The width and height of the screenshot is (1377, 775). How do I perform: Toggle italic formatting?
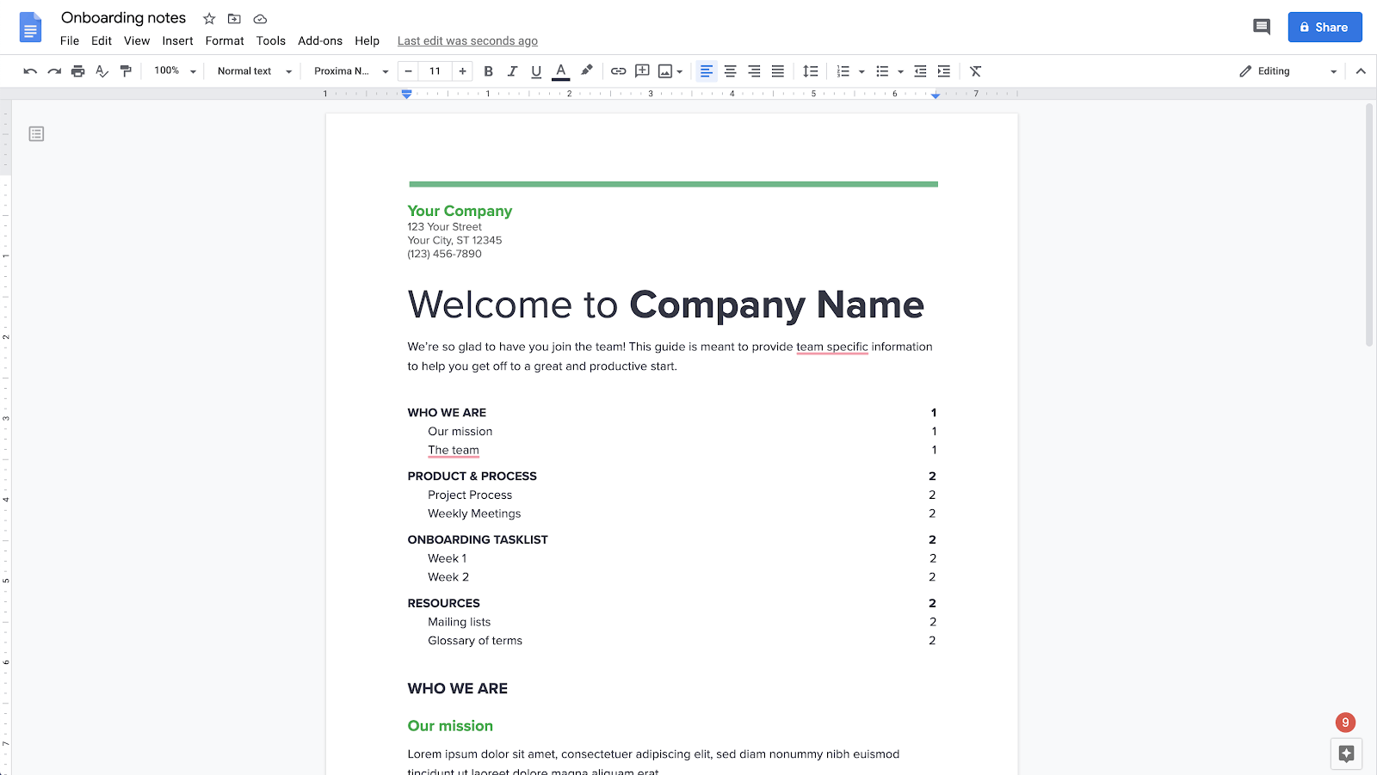[512, 71]
